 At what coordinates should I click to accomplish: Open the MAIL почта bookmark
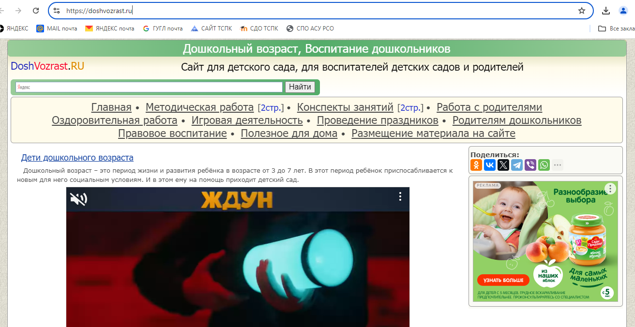point(57,29)
